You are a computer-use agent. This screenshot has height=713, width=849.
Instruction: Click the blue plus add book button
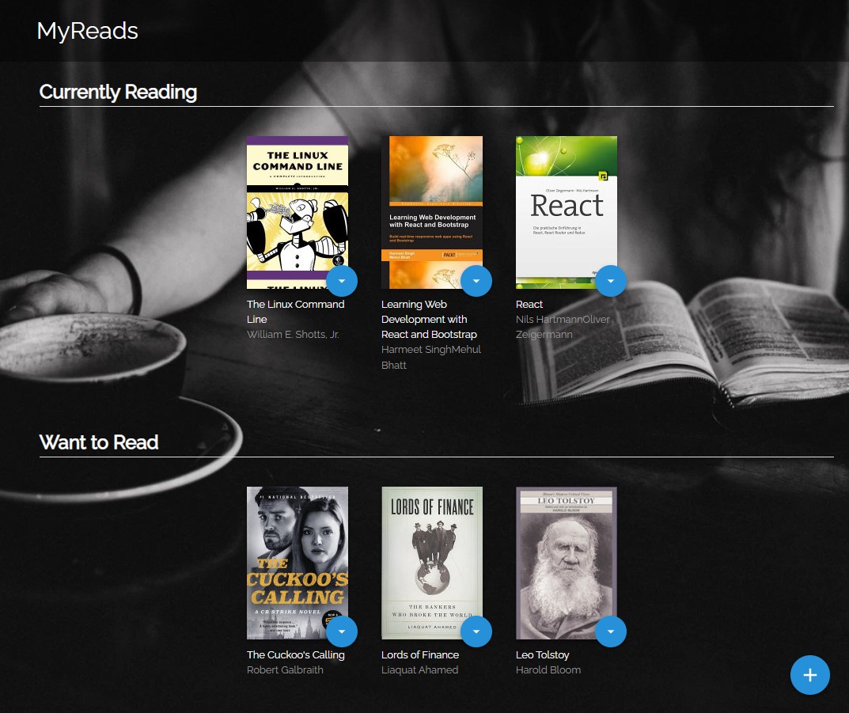[809, 675]
